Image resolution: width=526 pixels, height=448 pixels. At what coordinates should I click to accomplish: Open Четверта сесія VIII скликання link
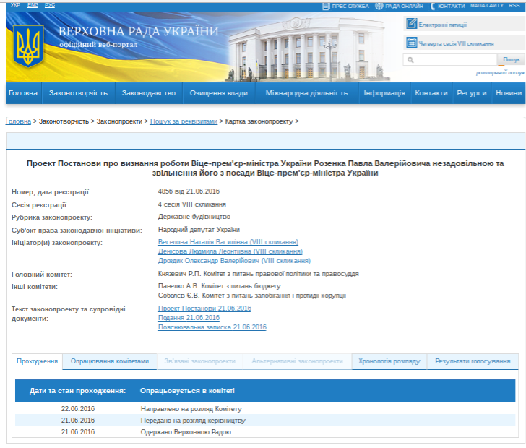point(456,43)
